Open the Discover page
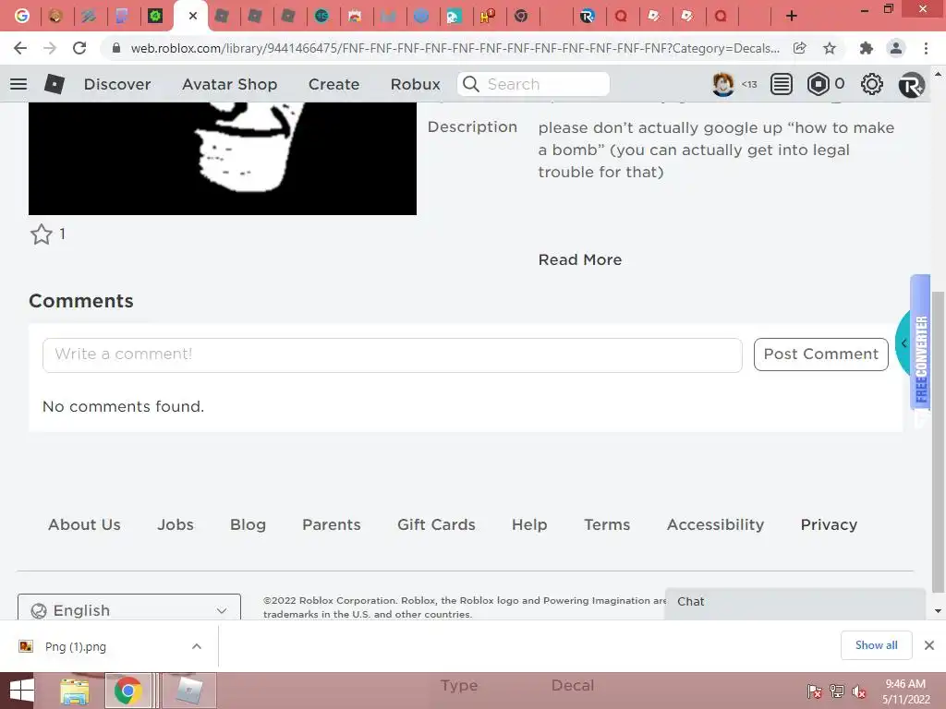The width and height of the screenshot is (946, 709). 117,84
